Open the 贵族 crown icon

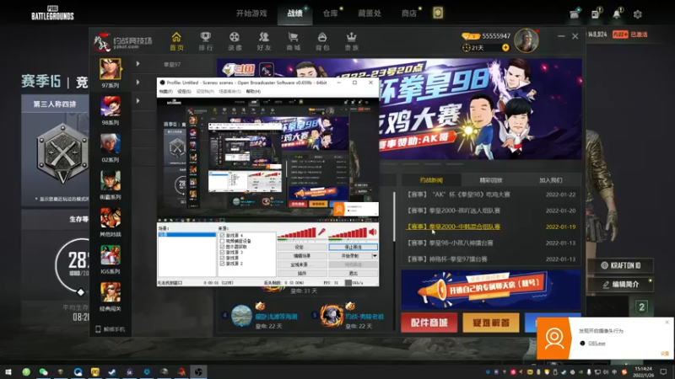tap(352, 41)
